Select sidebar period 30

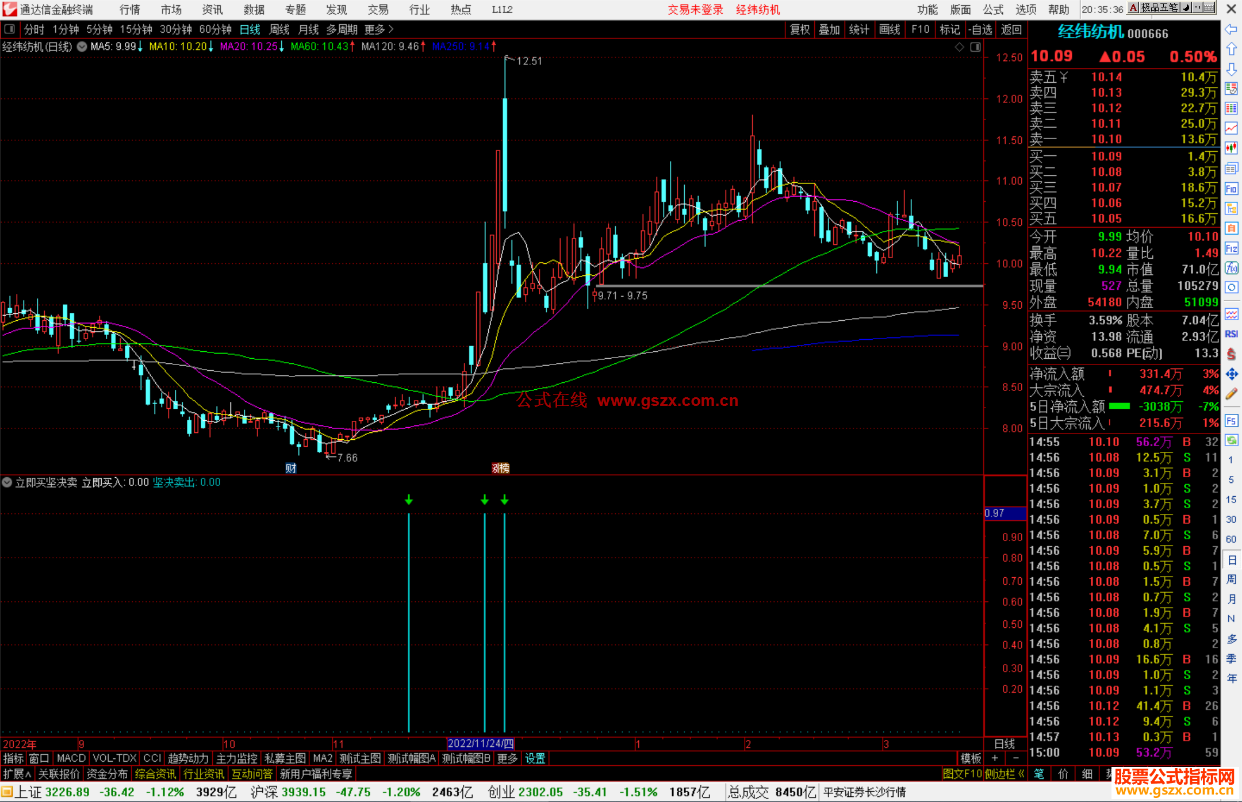point(1231,519)
